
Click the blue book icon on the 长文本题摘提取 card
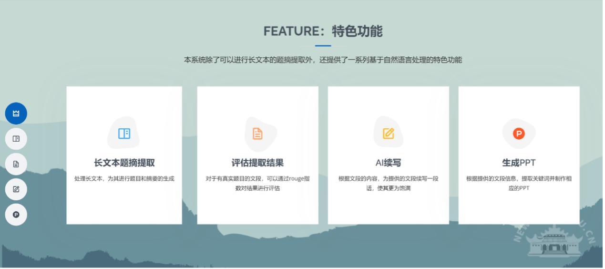point(124,134)
